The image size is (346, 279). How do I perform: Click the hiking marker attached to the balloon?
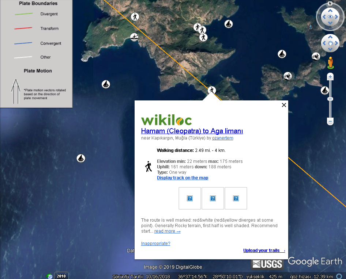click(x=212, y=90)
